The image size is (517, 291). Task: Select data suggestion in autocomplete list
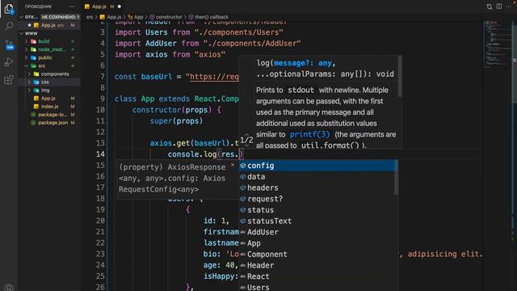pos(317,177)
